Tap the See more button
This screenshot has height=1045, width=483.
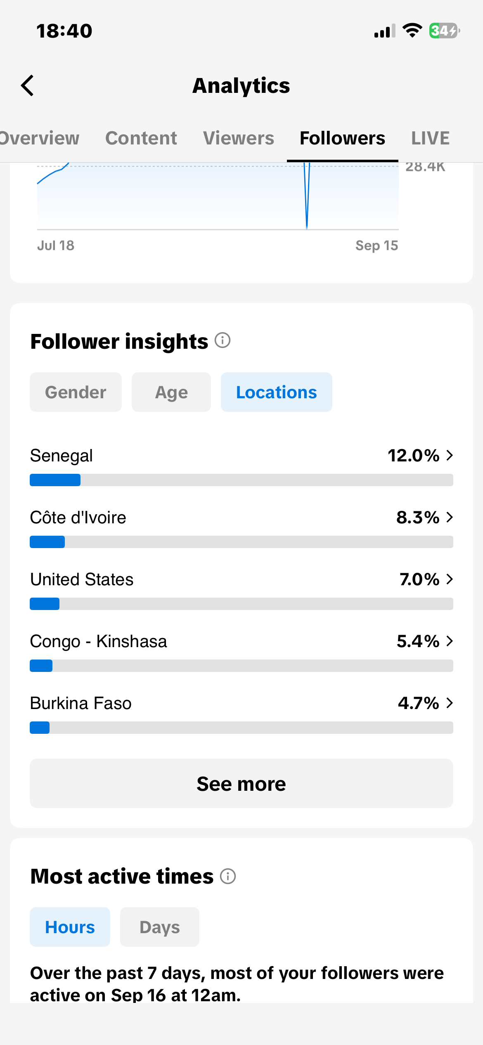click(x=241, y=783)
